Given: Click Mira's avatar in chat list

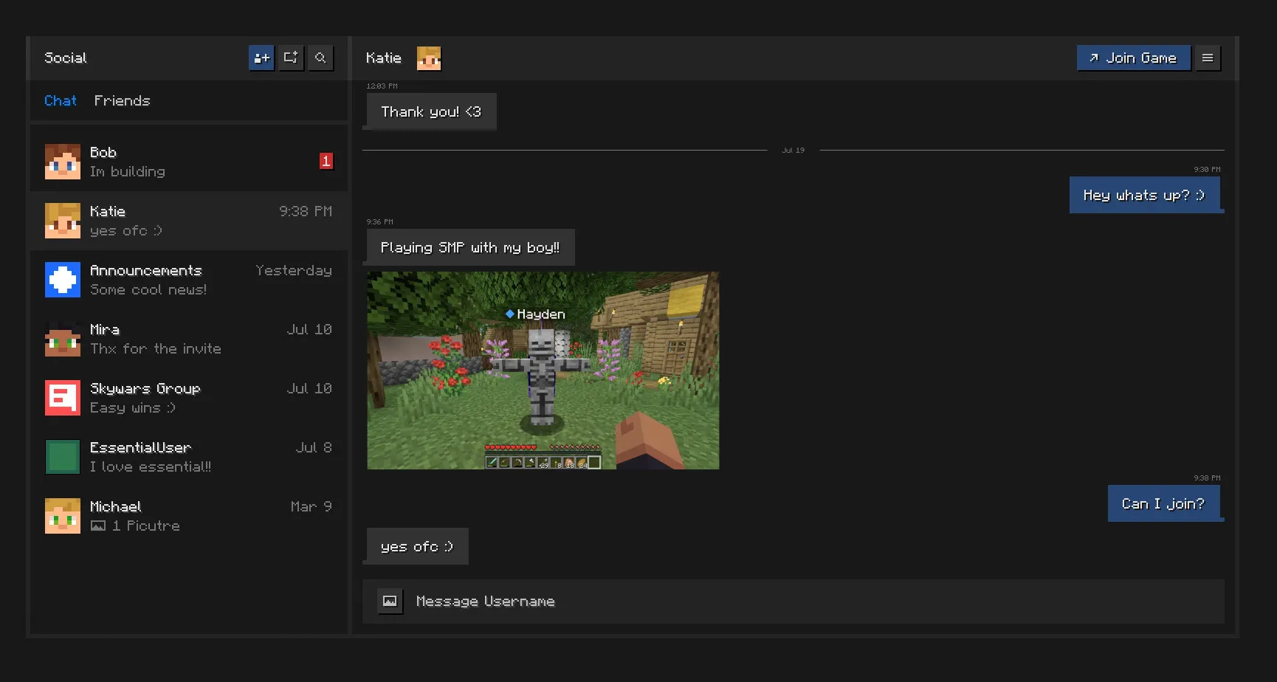Looking at the screenshot, I should pyautogui.click(x=63, y=339).
